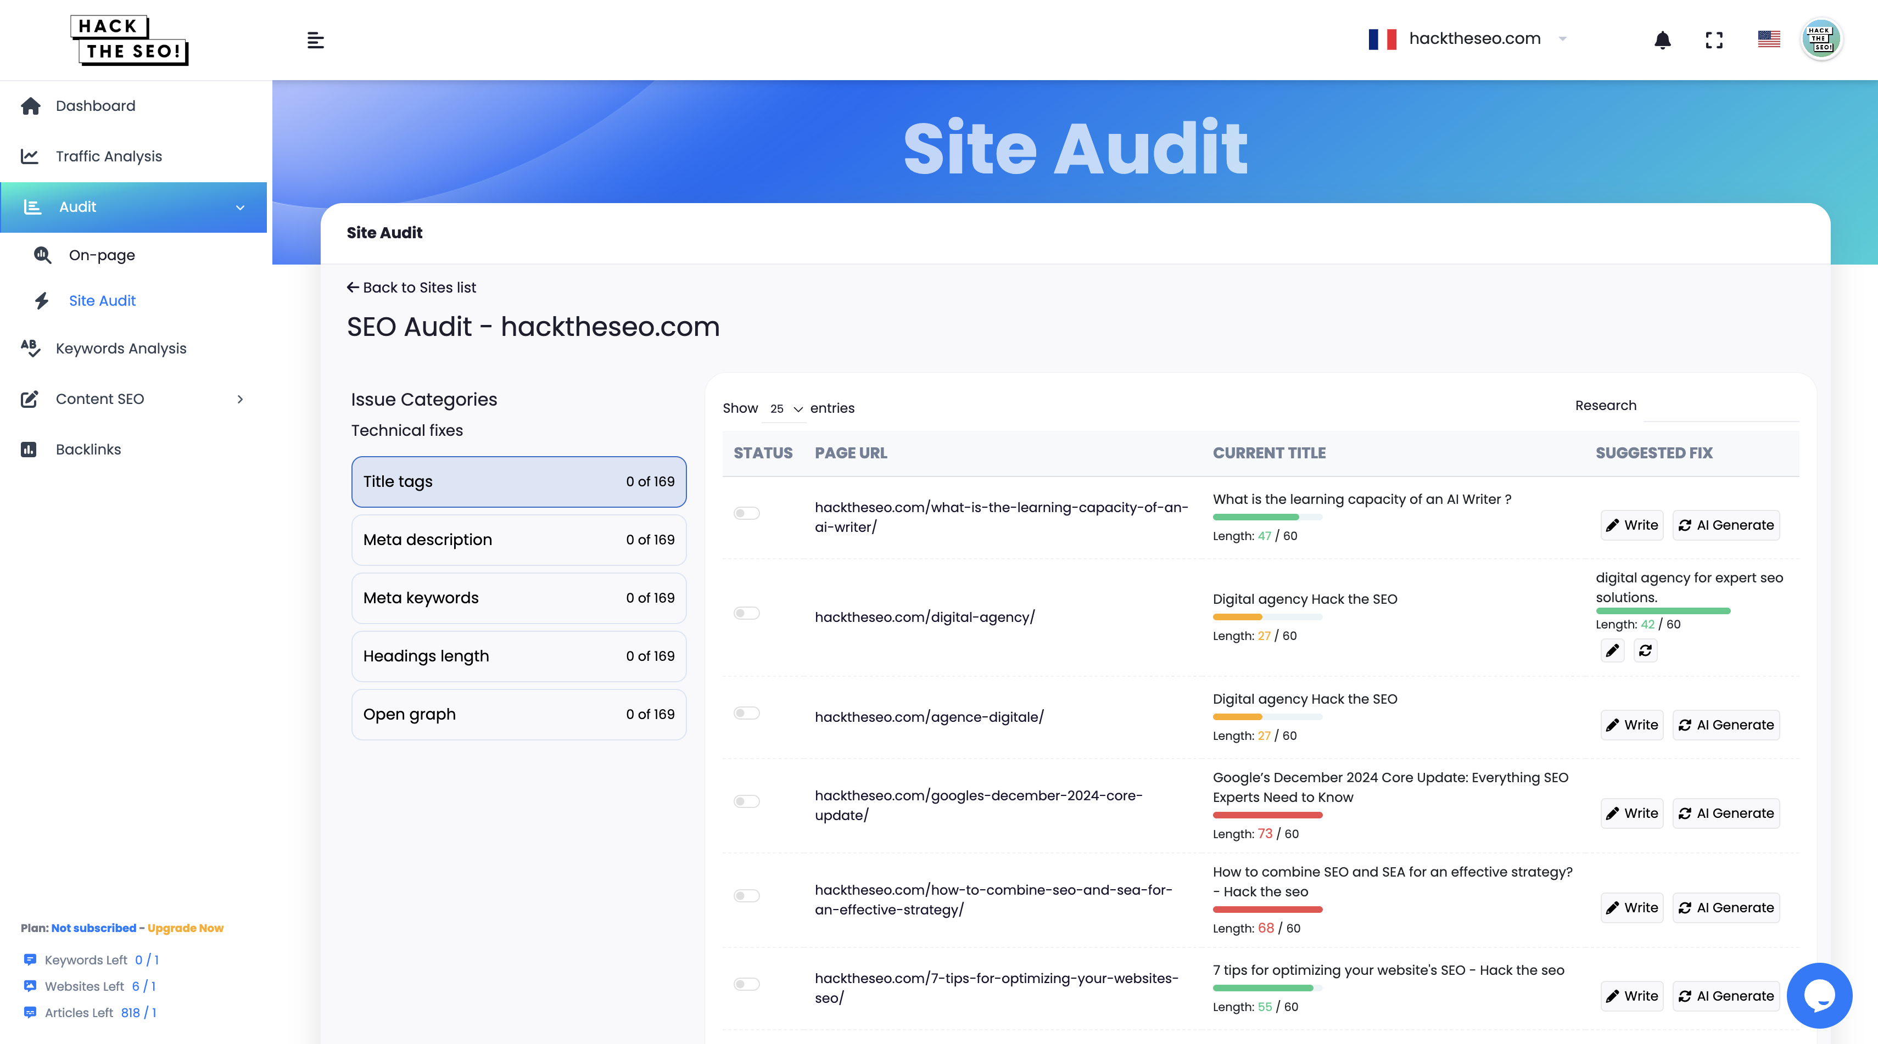Click green length bar of digital-agency suggested fix
The image size is (1878, 1044).
tap(1663, 611)
